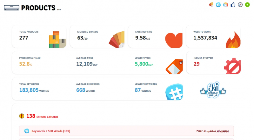Select the 1,537,834 website views figure

205,38
